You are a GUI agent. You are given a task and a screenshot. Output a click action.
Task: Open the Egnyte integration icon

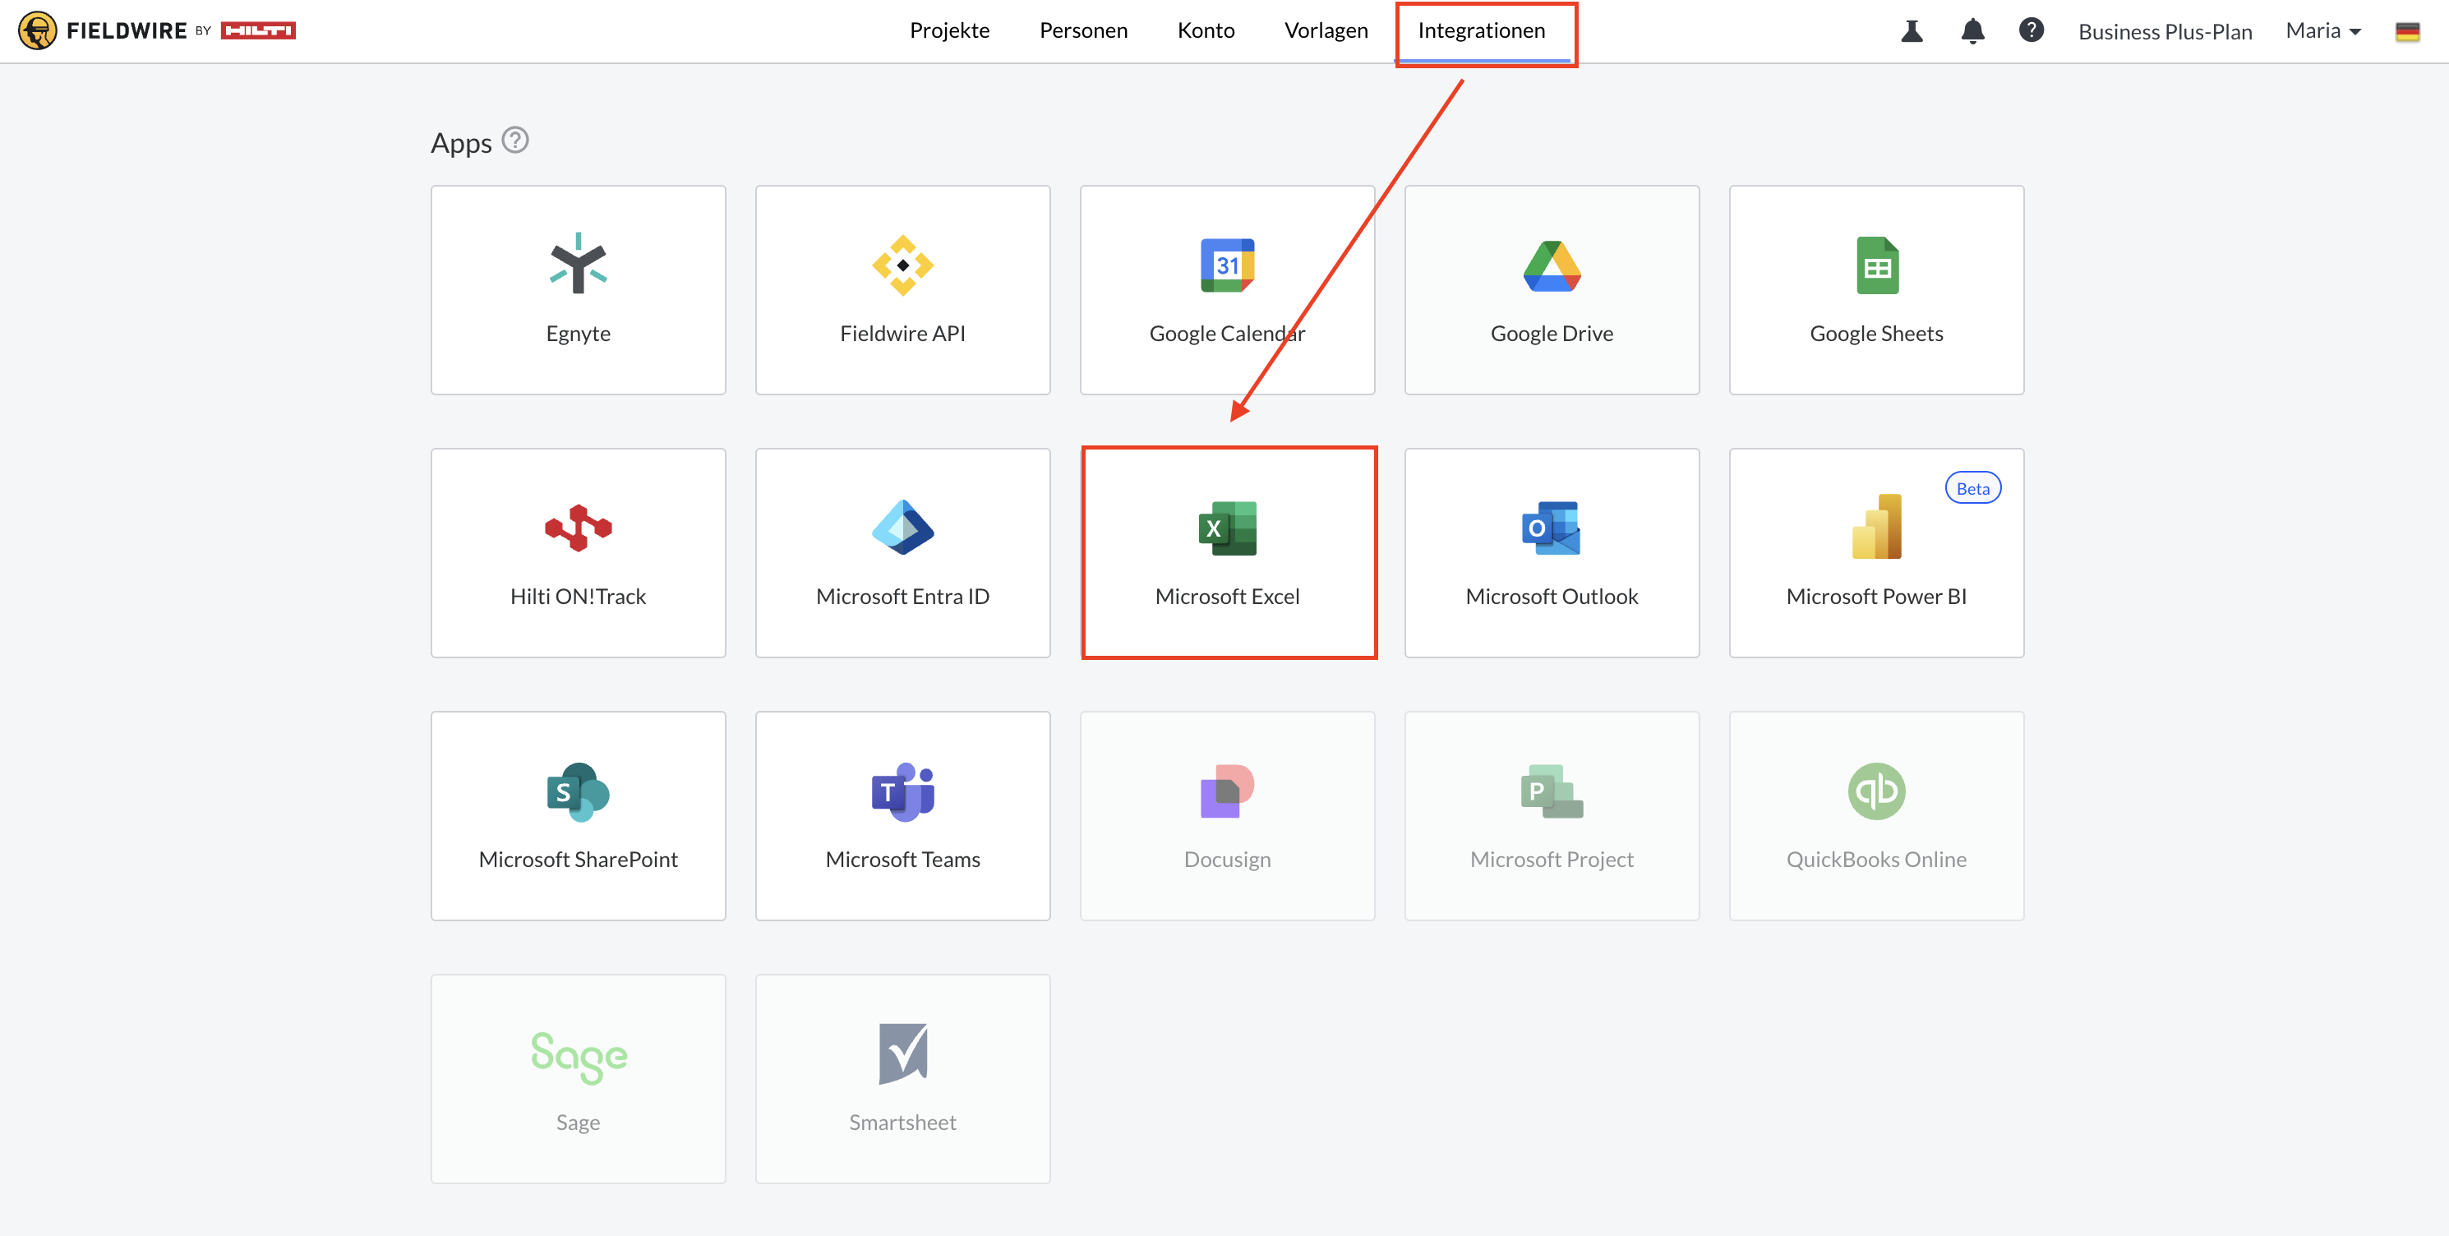coord(578,263)
